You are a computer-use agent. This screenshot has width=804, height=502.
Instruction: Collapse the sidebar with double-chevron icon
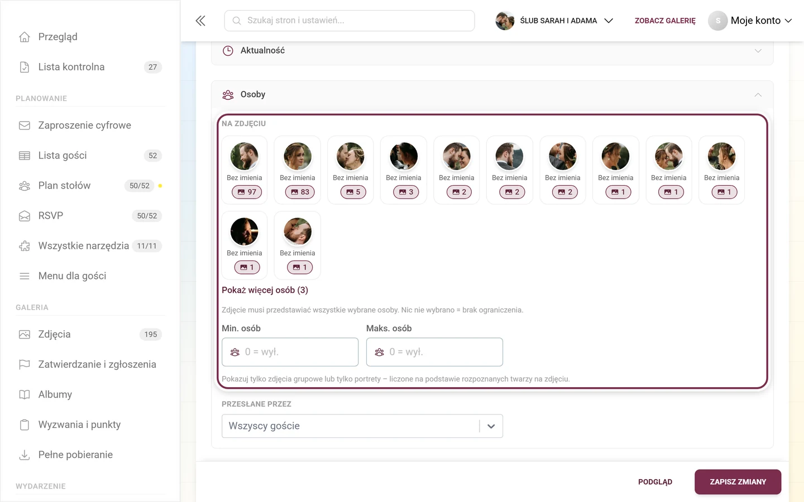tap(200, 21)
